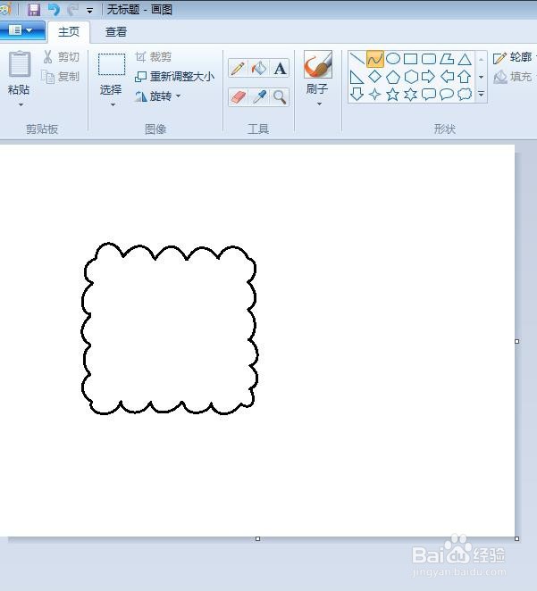The height and width of the screenshot is (591, 537).
Task: Select the Oval callout shape
Action: tap(447, 95)
